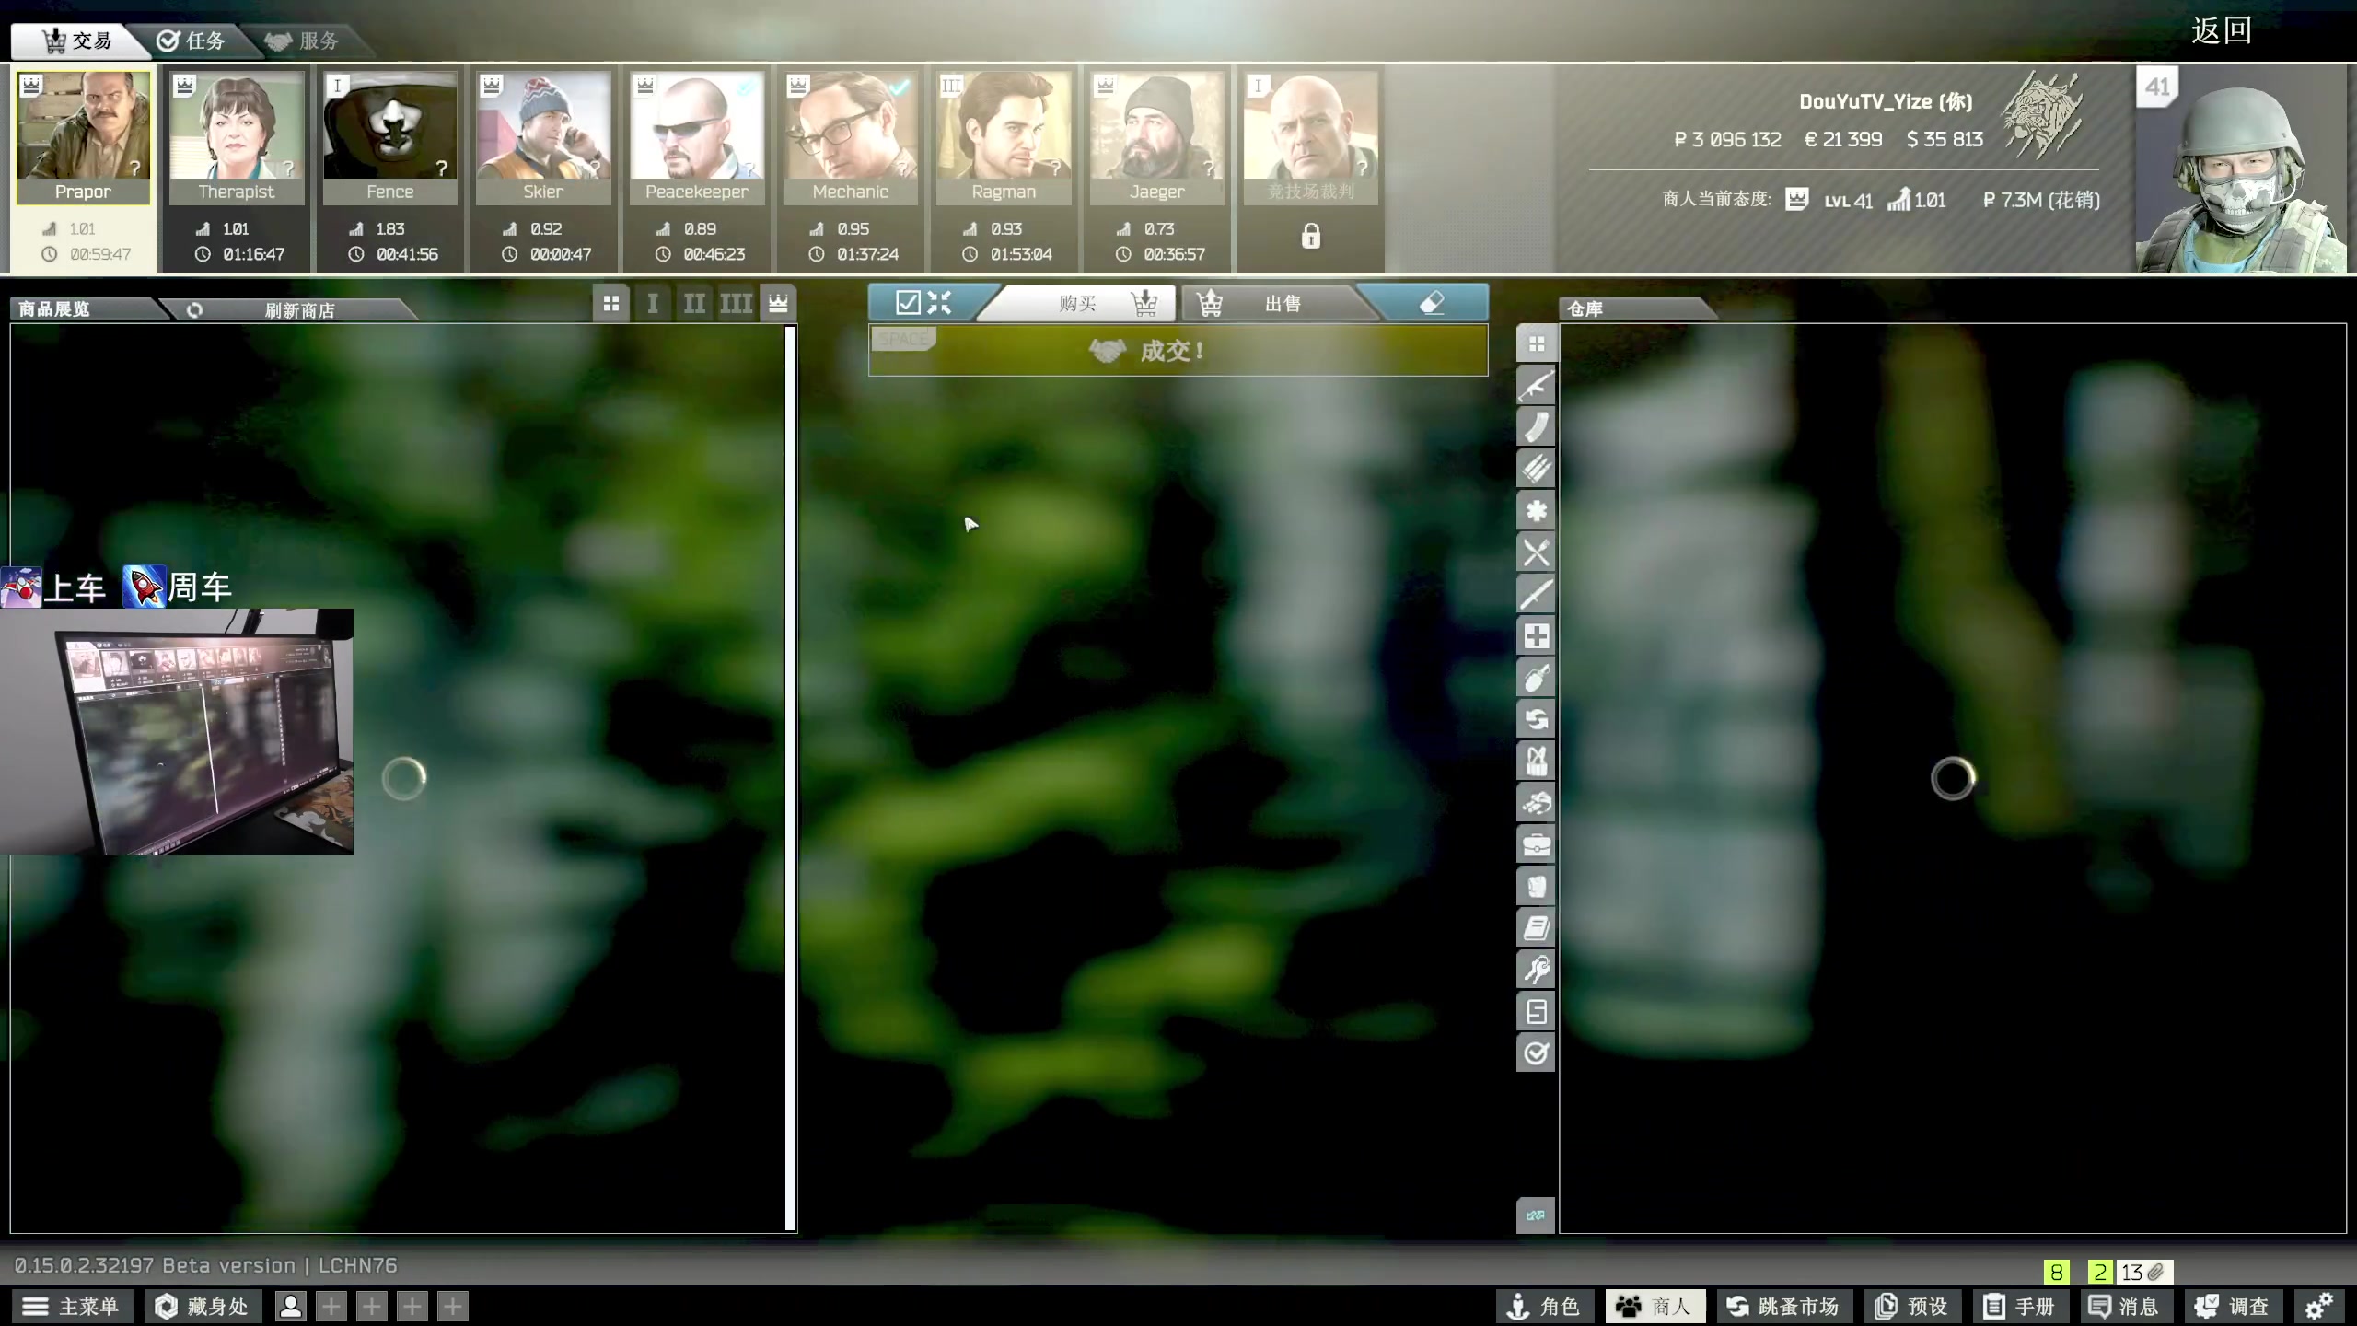Filter stash by barter arrows icon
Image resolution: width=2357 pixels, height=1326 pixels.
(x=1536, y=719)
